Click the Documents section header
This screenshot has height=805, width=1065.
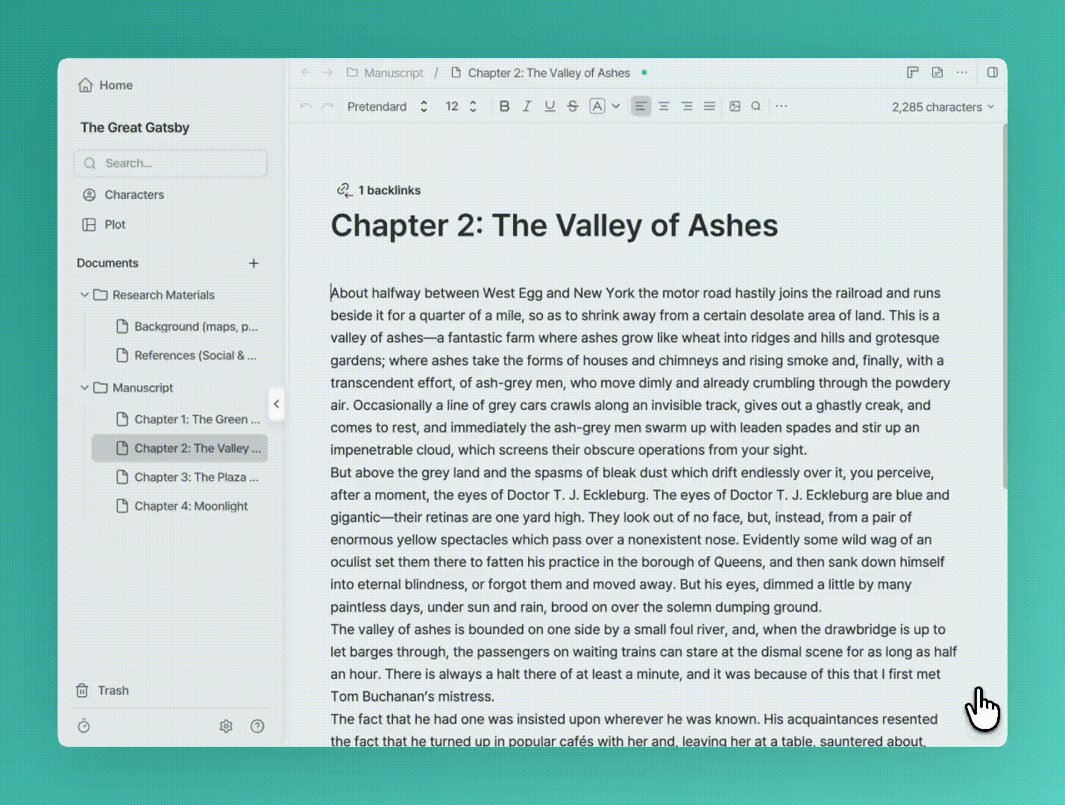(107, 263)
